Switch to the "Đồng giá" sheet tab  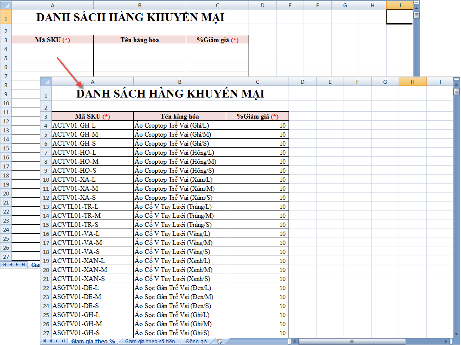pos(197,341)
